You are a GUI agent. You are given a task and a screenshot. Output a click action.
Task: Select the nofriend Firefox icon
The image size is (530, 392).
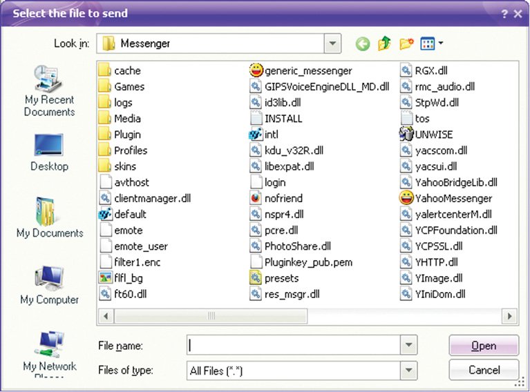coord(256,198)
